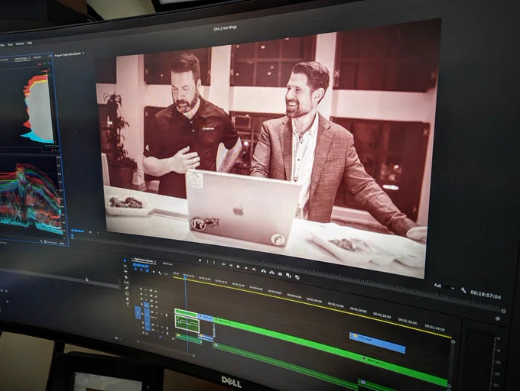Pick the Razor tool
This screenshot has width=520, height=391.
pyautogui.click(x=126, y=277)
